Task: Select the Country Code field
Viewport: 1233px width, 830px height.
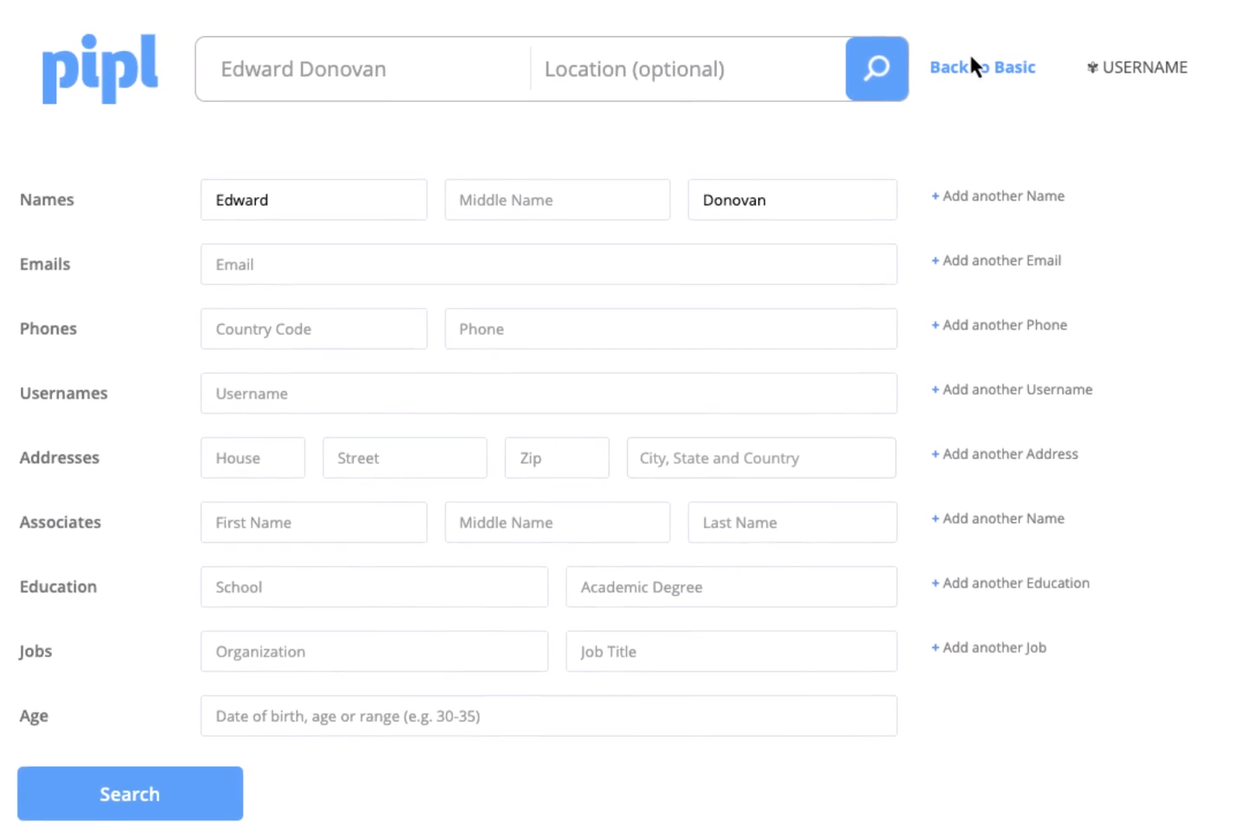Action: 313,329
